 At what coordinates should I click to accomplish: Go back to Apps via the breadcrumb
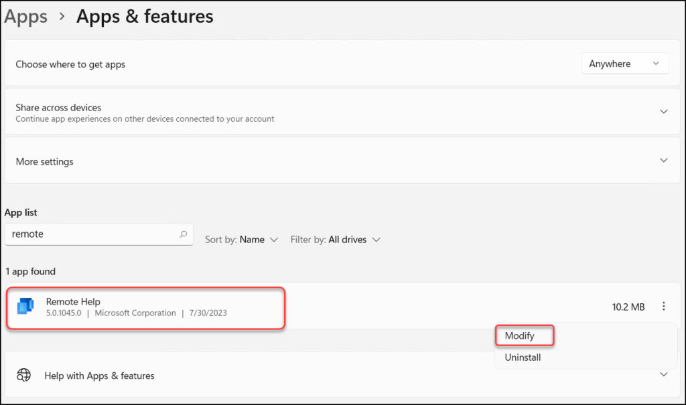[26, 17]
